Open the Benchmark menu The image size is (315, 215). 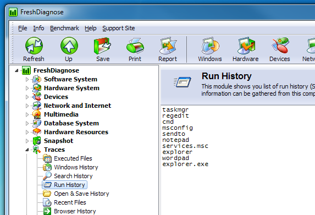pos(64,28)
